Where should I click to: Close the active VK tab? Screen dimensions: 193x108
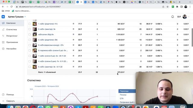(x=81, y=2)
